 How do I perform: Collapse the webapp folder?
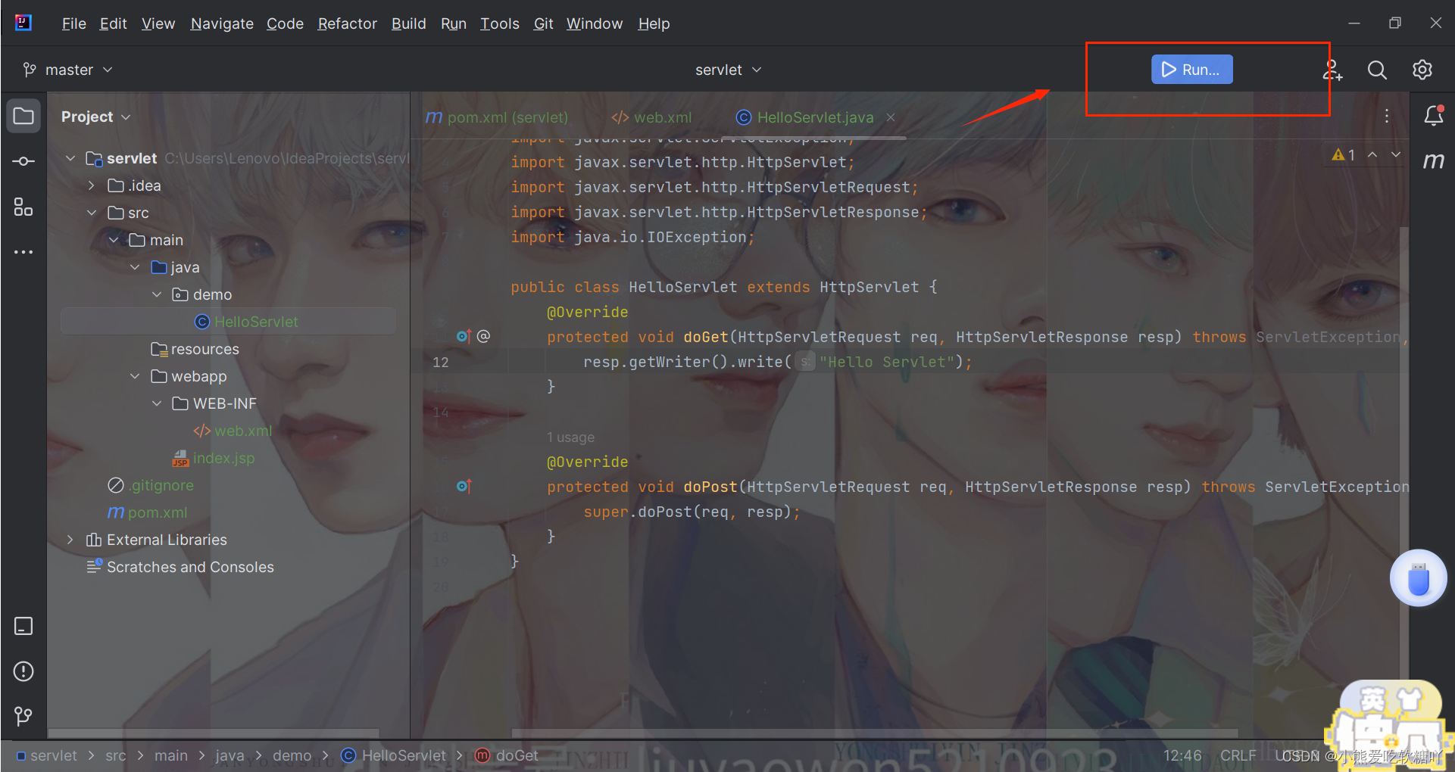(135, 376)
